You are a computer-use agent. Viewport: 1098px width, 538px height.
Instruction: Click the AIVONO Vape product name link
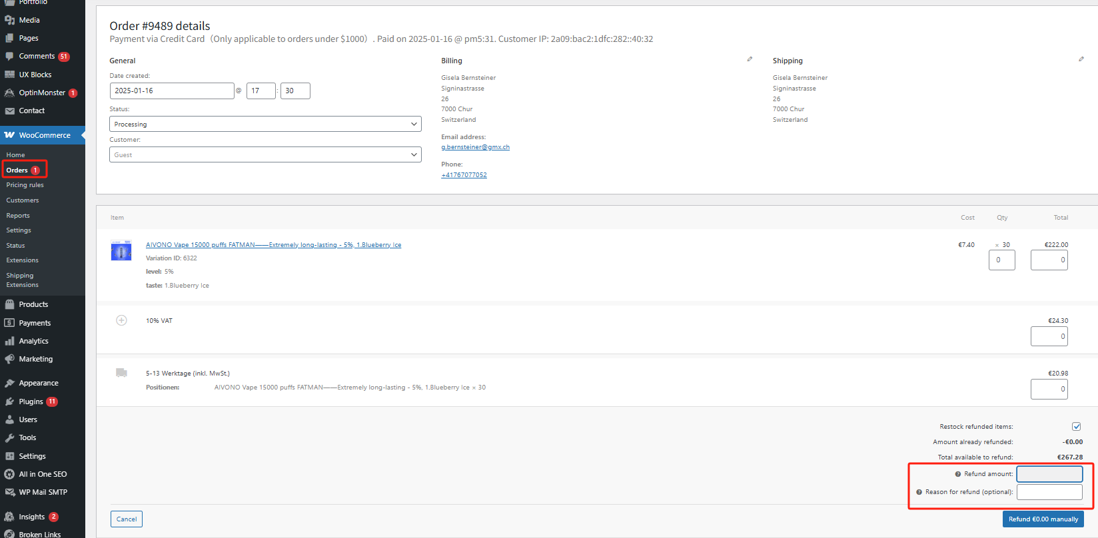click(x=273, y=245)
